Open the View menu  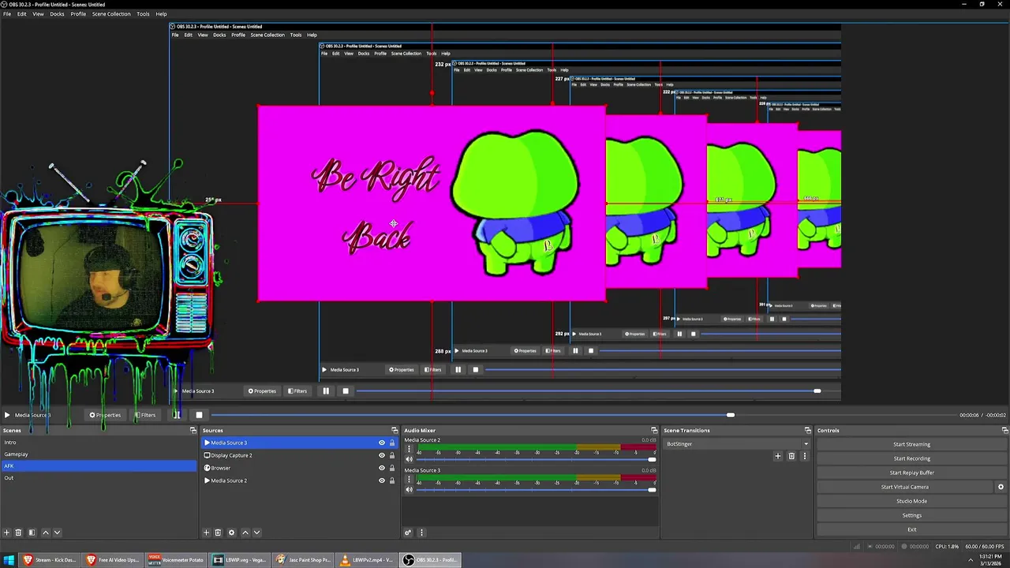(x=38, y=13)
